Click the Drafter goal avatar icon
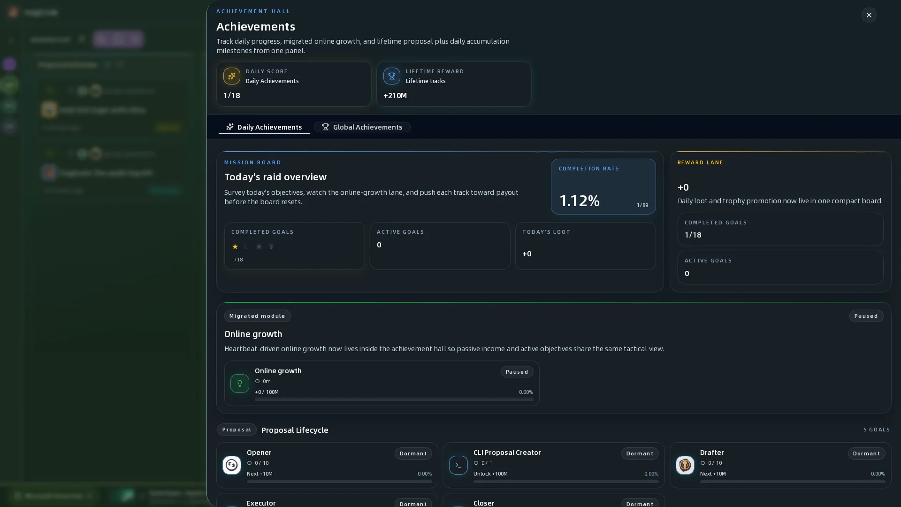Viewport: 901px width, 507px height. (x=685, y=465)
